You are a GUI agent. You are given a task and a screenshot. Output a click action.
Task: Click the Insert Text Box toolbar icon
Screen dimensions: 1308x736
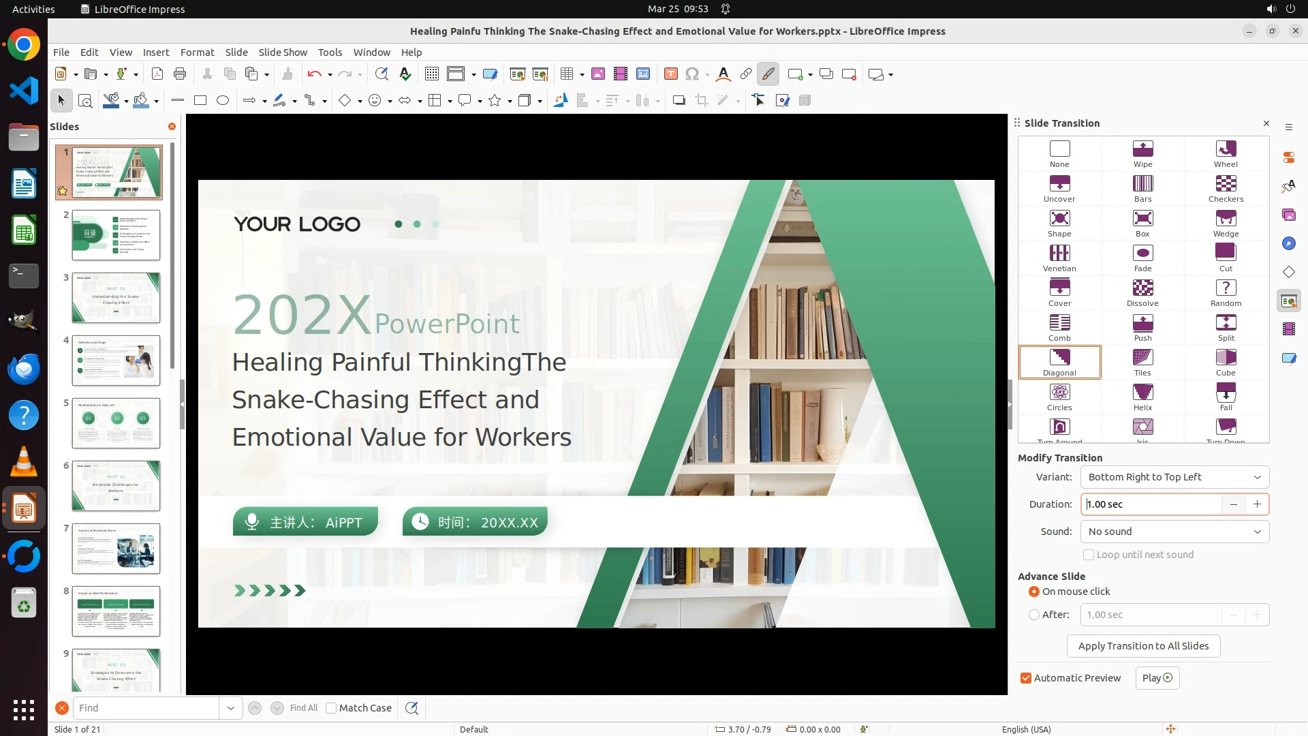(x=670, y=74)
